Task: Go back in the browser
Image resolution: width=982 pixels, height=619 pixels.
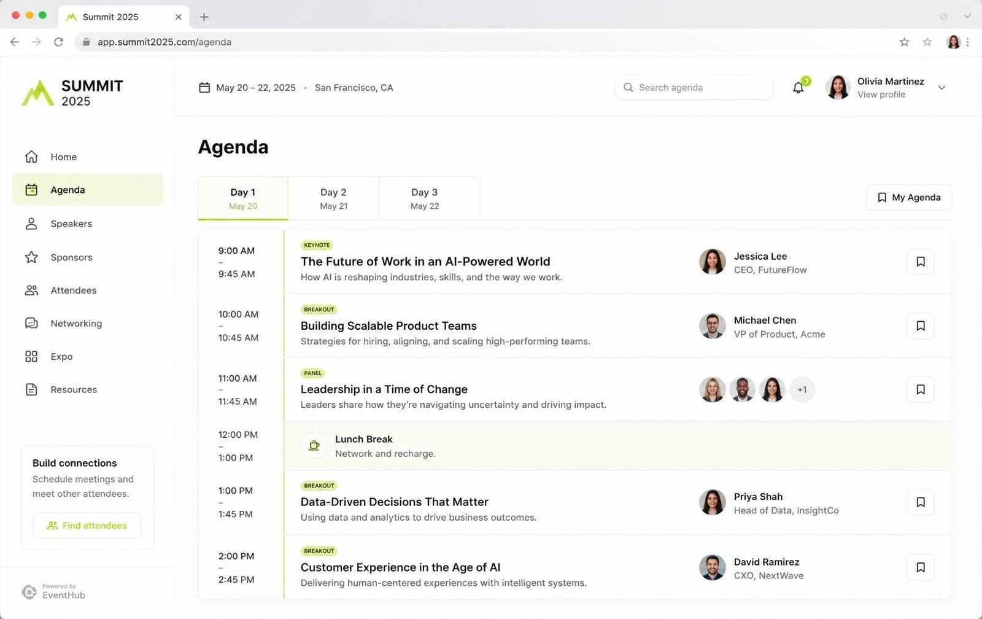Action: coord(15,42)
